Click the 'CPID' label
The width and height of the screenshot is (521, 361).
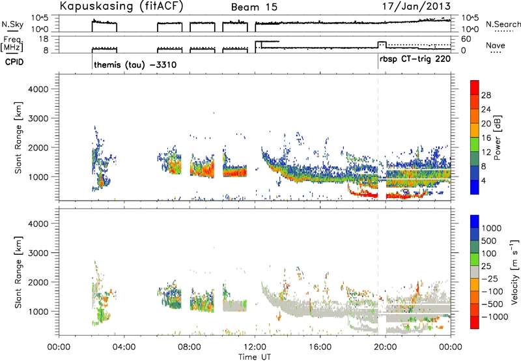14,62
